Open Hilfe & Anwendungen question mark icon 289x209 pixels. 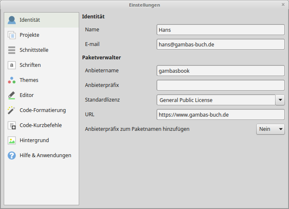(12, 155)
